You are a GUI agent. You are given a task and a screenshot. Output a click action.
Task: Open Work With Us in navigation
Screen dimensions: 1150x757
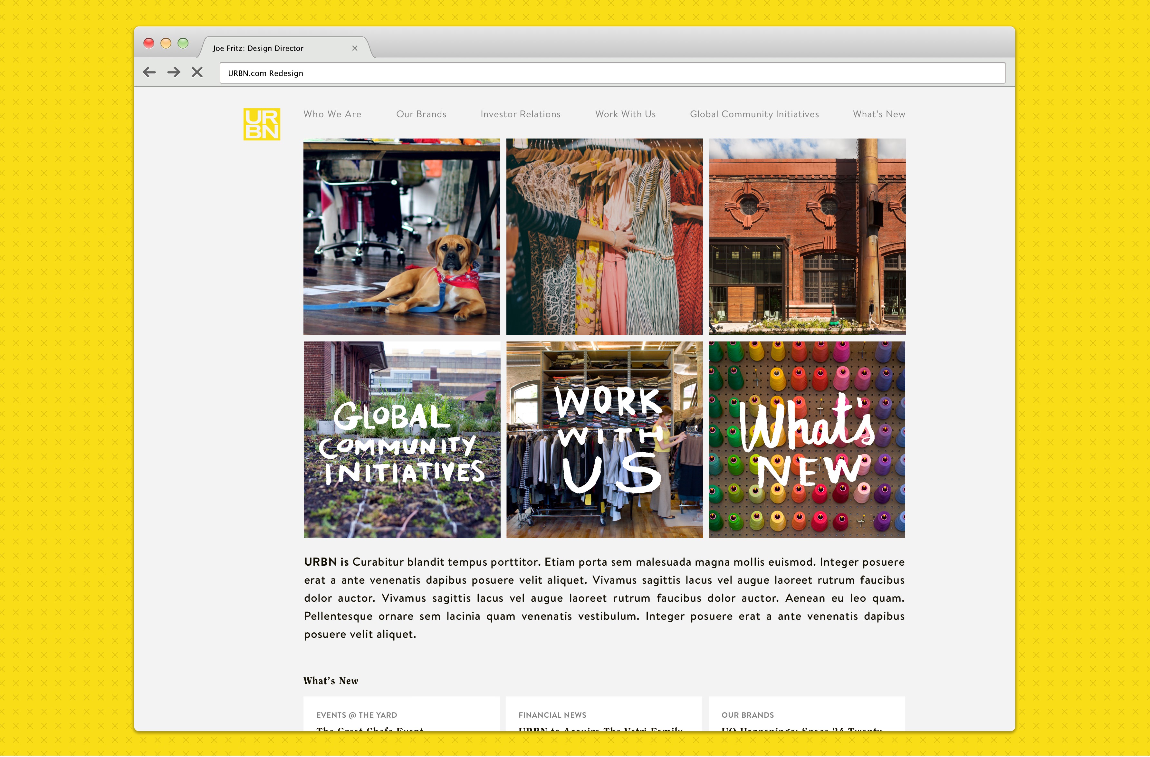[x=625, y=114]
